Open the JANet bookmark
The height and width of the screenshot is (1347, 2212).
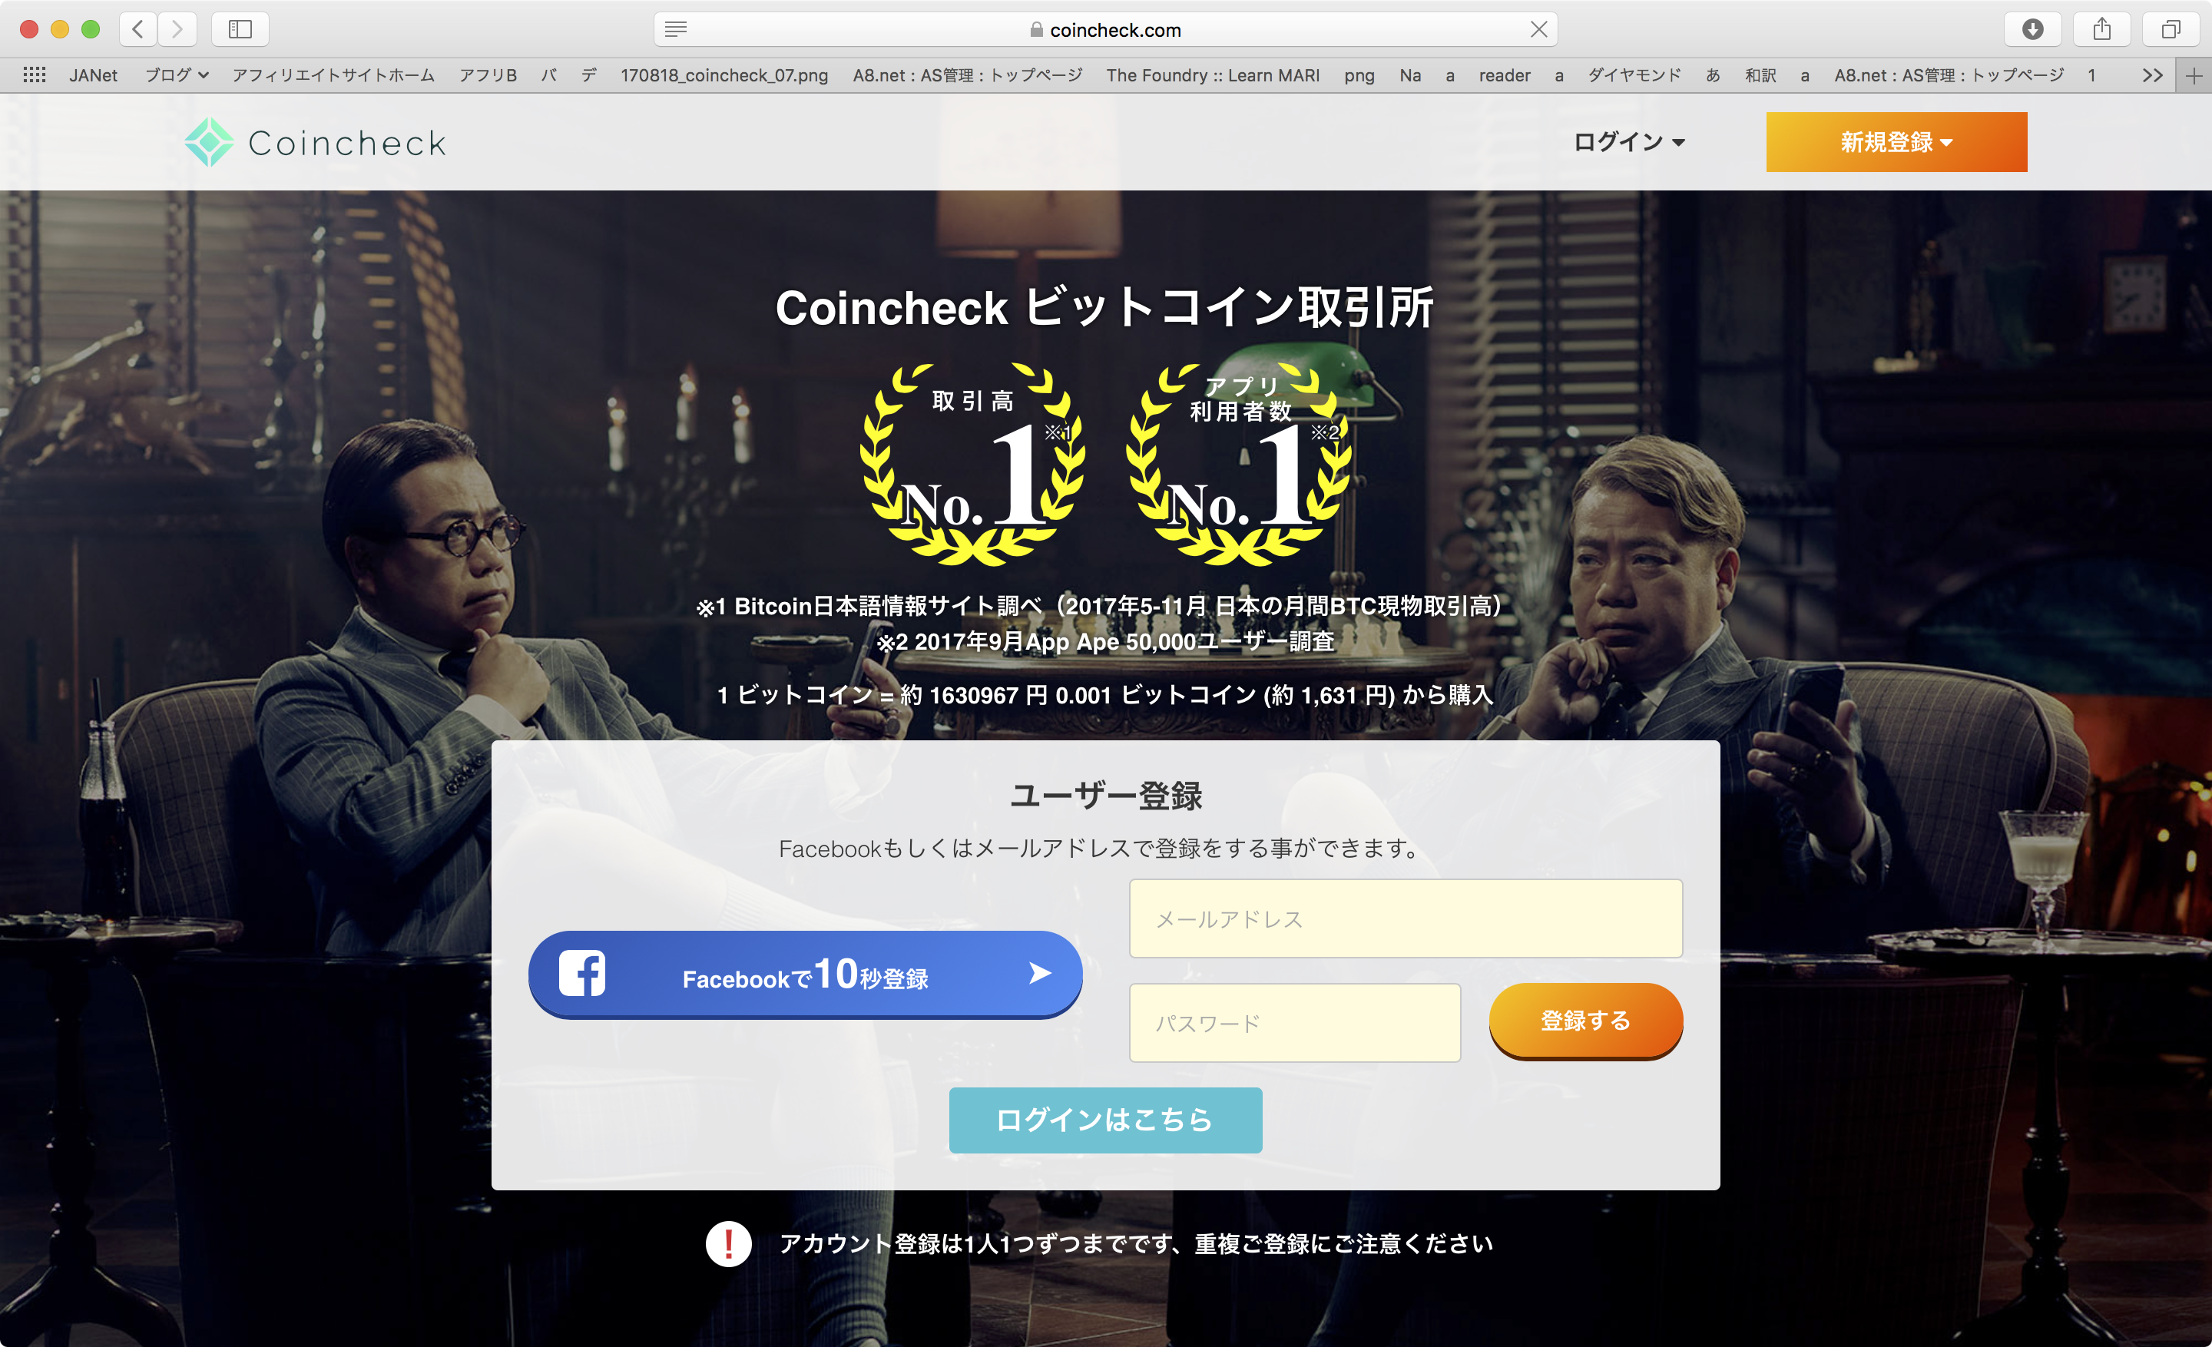(x=94, y=75)
